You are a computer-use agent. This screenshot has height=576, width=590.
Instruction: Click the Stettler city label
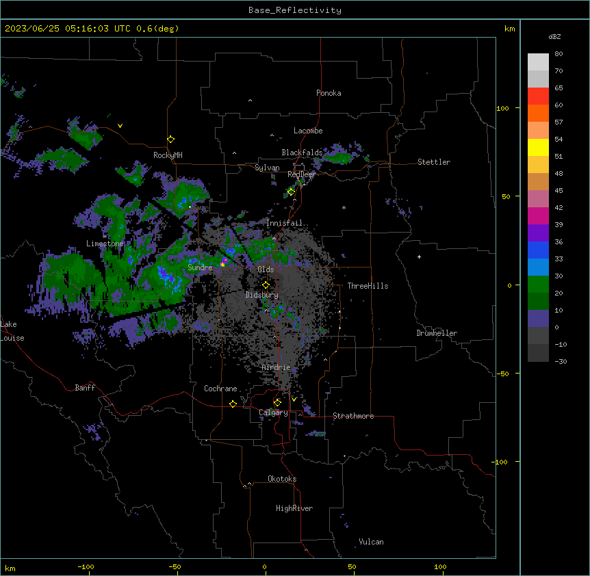click(x=434, y=162)
